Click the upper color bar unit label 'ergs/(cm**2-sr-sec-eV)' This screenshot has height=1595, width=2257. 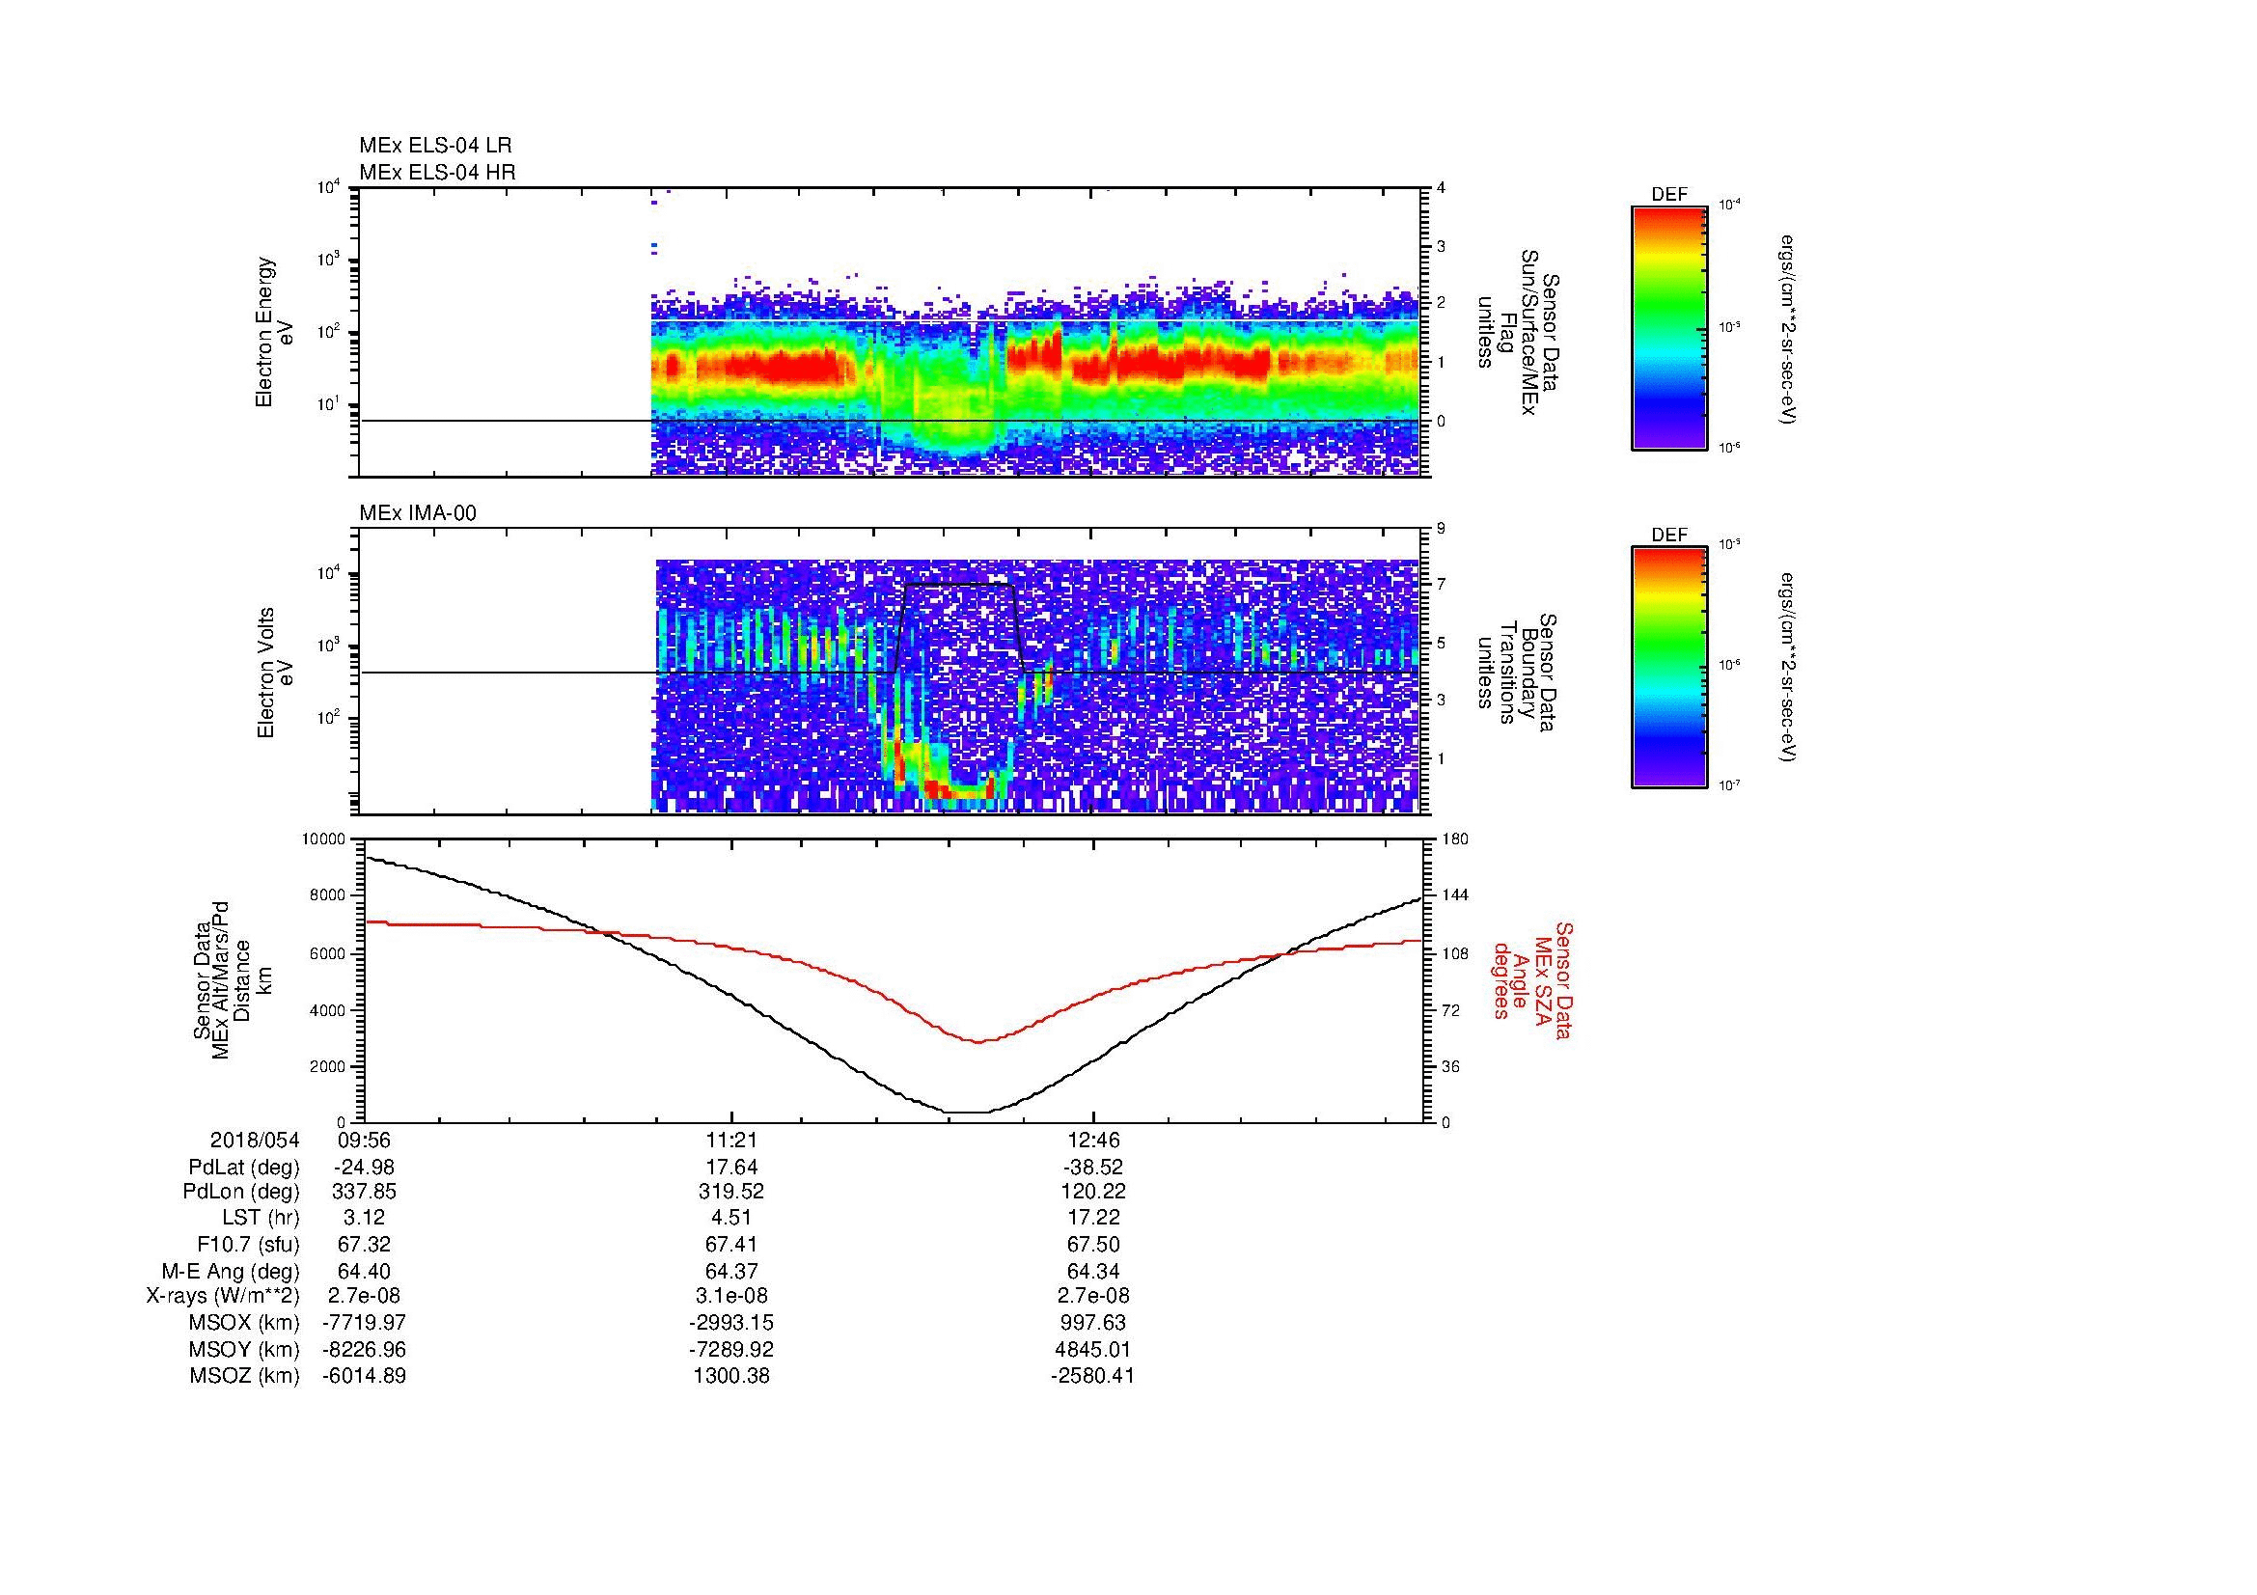tap(1787, 328)
